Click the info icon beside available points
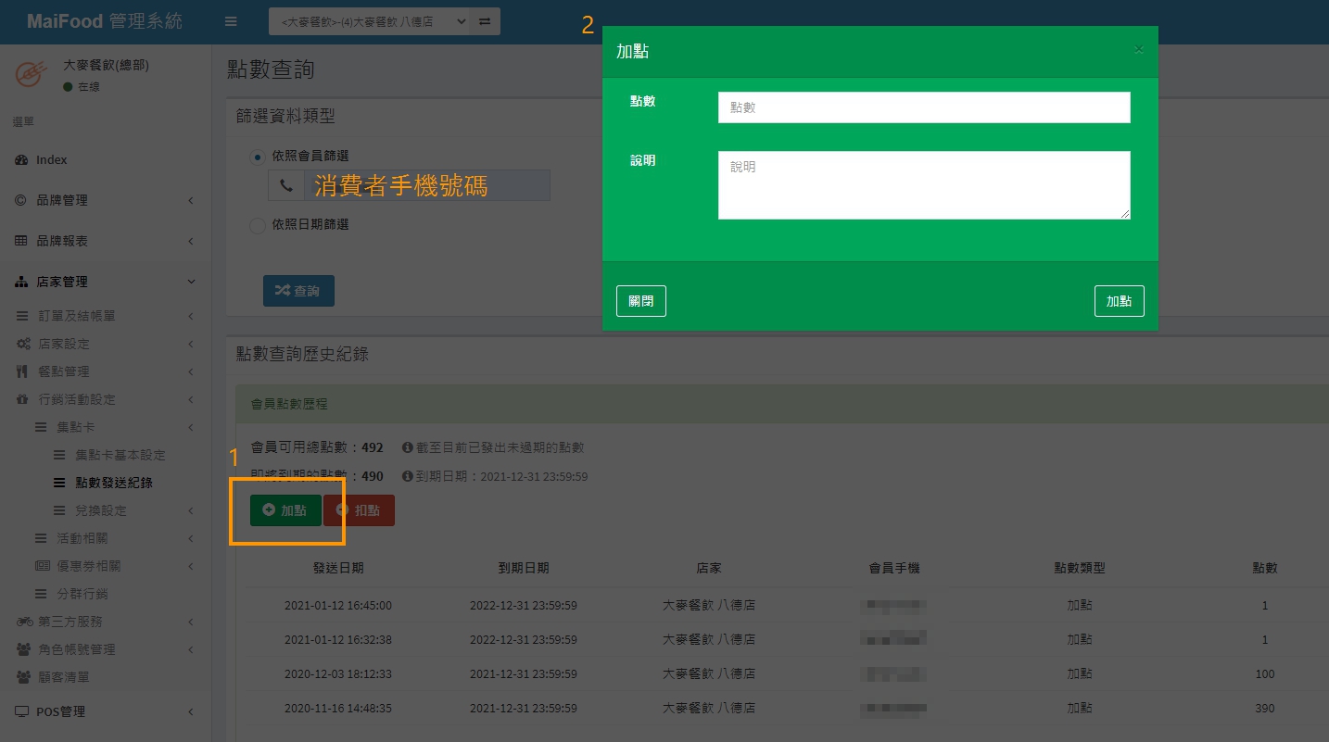 tap(407, 447)
